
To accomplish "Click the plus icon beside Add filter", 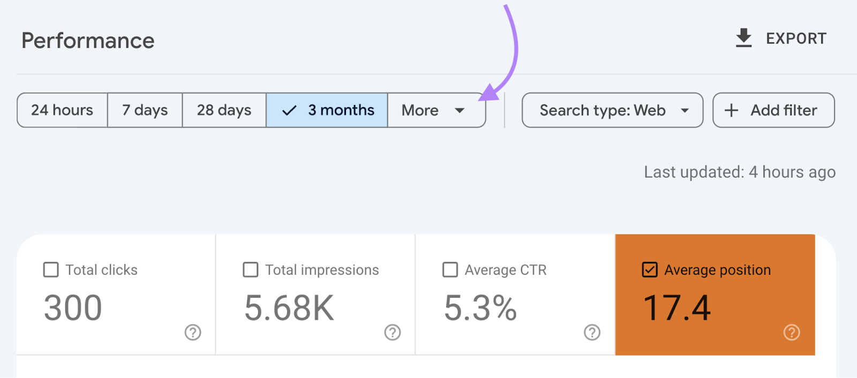I will (731, 110).
